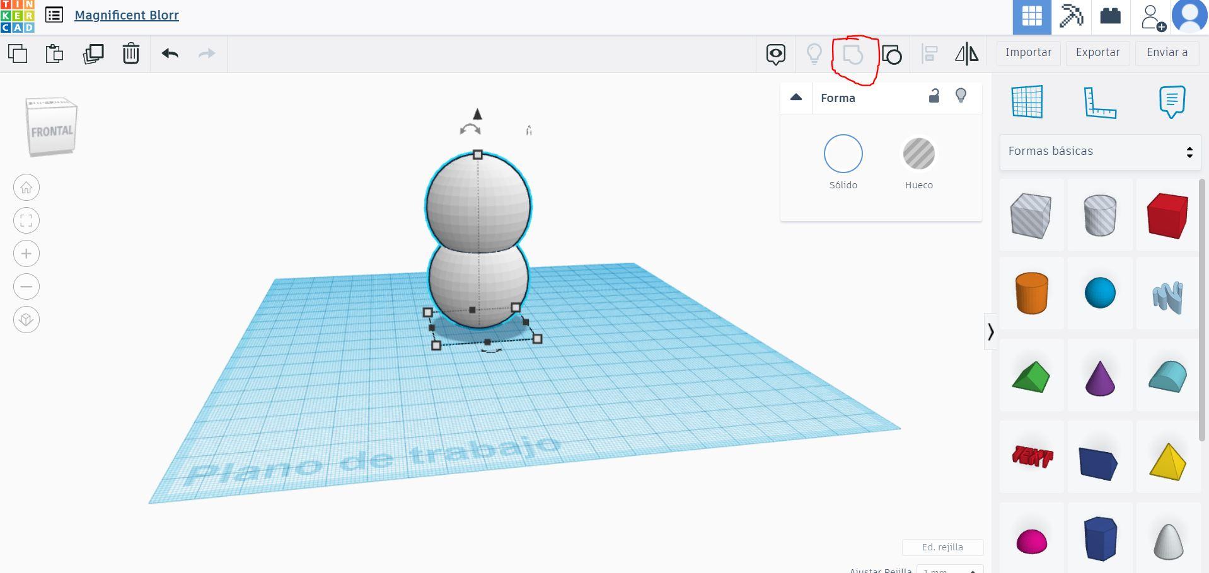Screen dimensions: 1209x573
Task: Pick the blue sphere shape
Action: pyautogui.click(x=1100, y=293)
